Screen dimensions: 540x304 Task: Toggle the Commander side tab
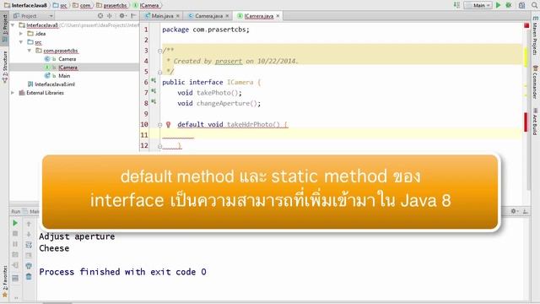pyautogui.click(x=535, y=82)
